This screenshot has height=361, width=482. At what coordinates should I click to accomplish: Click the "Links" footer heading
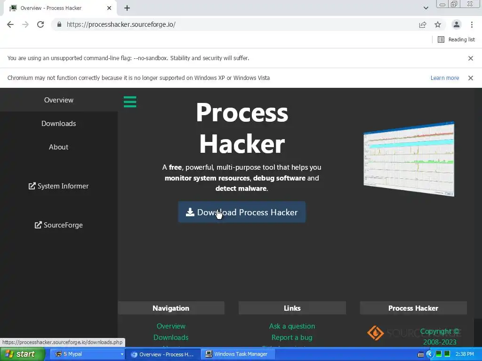tap(292, 308)
